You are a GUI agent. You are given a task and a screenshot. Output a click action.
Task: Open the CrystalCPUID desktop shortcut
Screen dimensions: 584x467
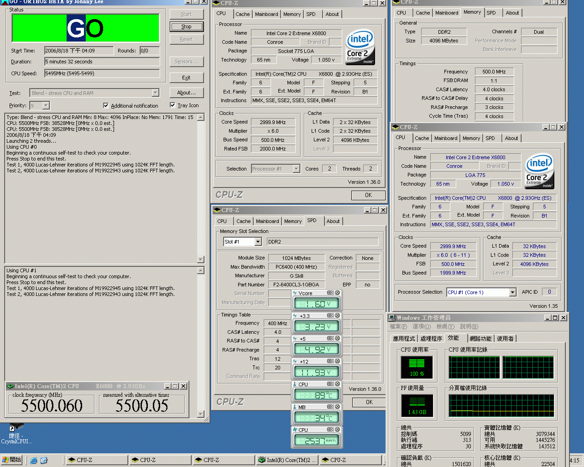point(16,433)
